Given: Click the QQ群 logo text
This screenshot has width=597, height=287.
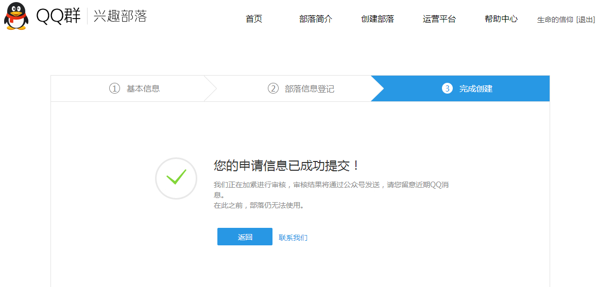Looking at the screenshot, I should click(x=58, y=16).
